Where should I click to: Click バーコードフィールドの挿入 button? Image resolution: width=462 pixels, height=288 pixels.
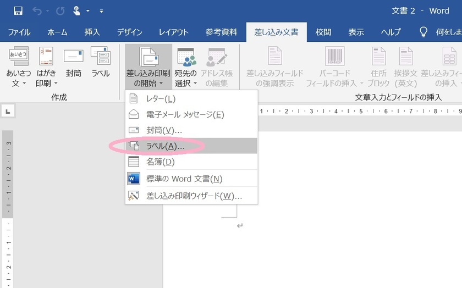click(x=335, y=67)
